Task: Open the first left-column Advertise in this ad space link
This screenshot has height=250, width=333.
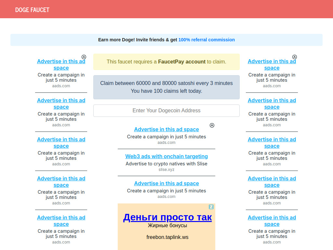Action: tap(61, 64)
